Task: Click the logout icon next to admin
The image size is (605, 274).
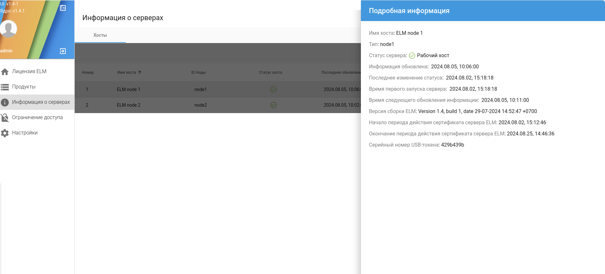Action: (63, 51)
